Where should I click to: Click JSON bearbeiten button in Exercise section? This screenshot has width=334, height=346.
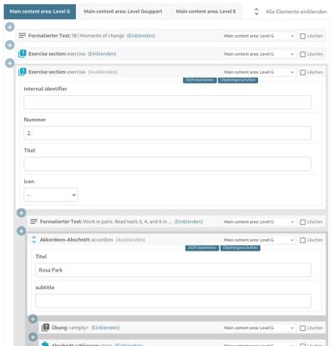pyautogui.click(x=200, y=80)
